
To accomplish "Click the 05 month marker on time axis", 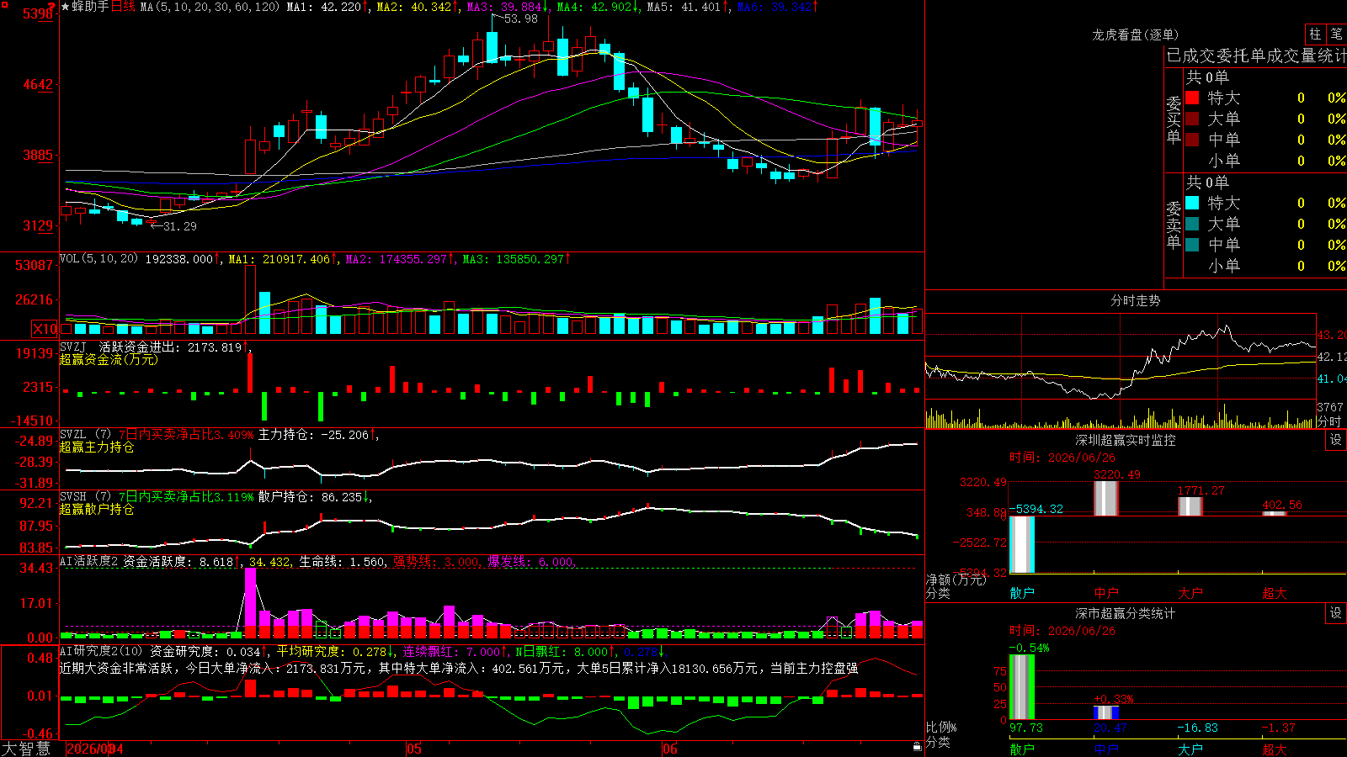I will pyautogui.click(x=413, y=749).
